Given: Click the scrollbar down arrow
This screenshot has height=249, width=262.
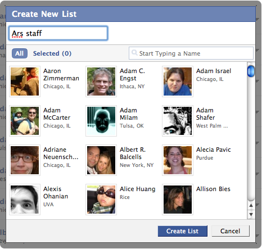Looking at the screenshot, I should [251, 214].
